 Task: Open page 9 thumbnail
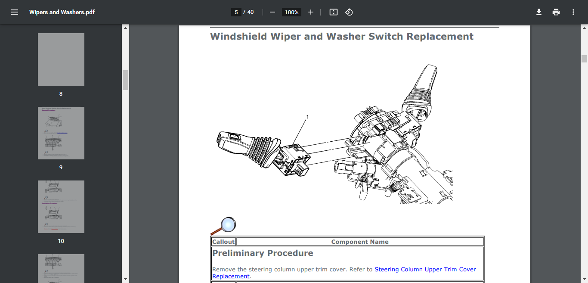(61, 133)
